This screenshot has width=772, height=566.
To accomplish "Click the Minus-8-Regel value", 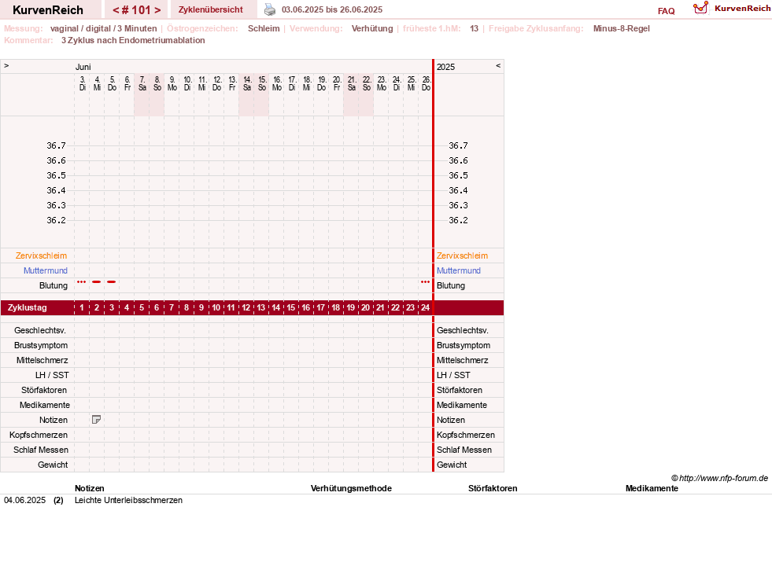I will tap(622, 28).
